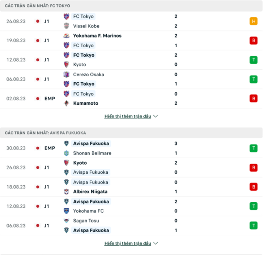Click the red B badge for Kumamoto match
This screenshot has height=255, width=264.
point(254,98)
